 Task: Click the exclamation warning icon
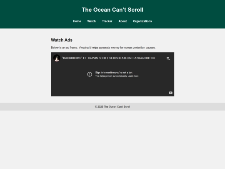90,74
